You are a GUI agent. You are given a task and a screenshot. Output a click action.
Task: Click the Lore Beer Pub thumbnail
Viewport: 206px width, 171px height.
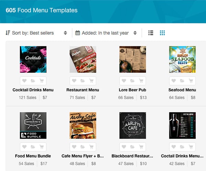pos(133,59)
